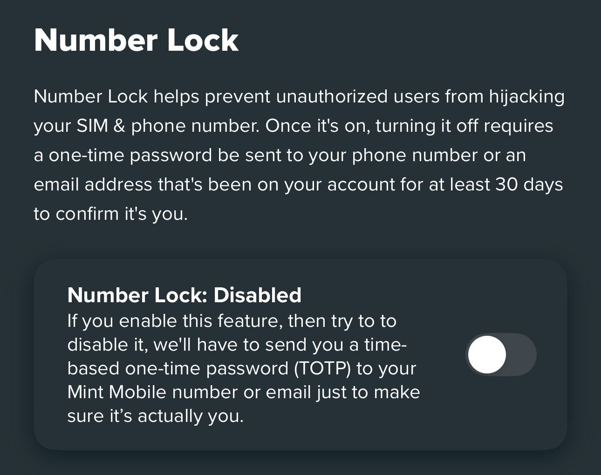601x475 pixels.
Task: Select the word "Disabled" in the card title
Action: (258, 295)
